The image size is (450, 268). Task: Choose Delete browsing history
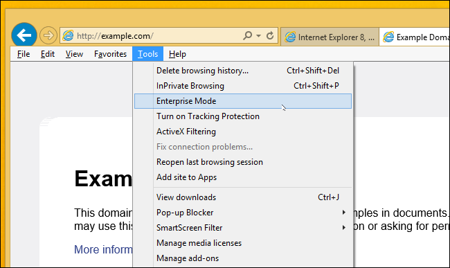pyautogui.click(x=243, y=71)
